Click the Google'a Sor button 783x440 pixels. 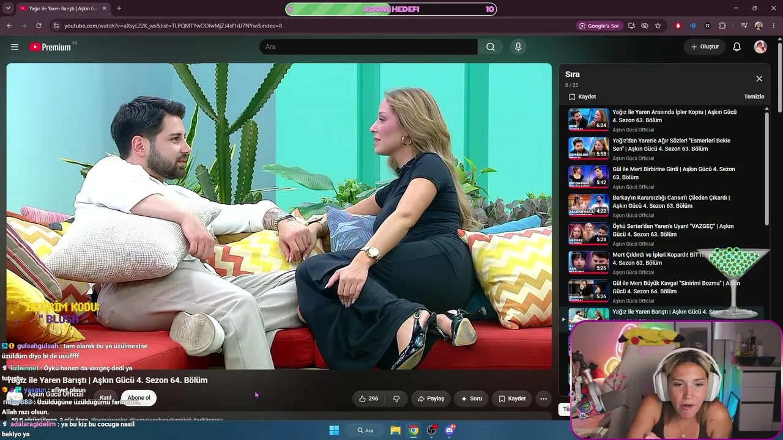pyautogui.click(x=599, y=26)
